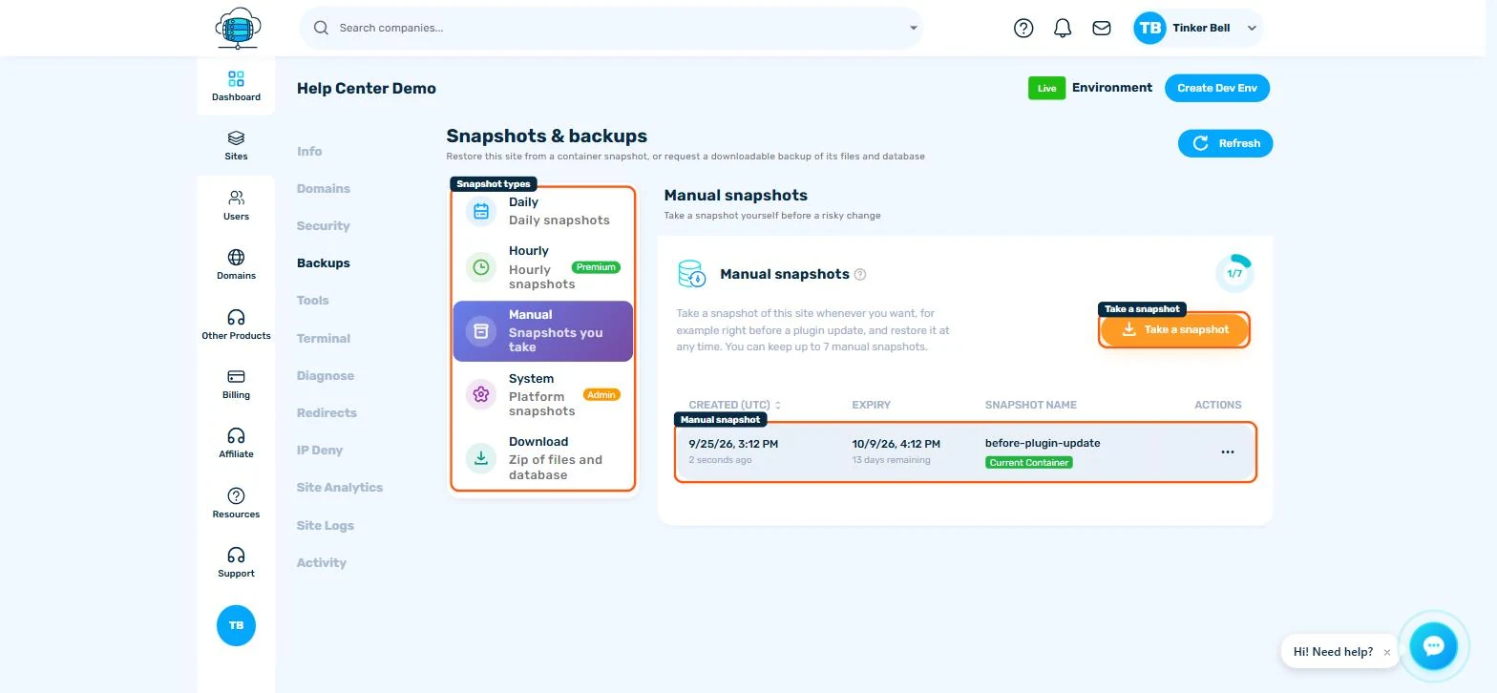Open the Affiliate sidebar icon
Viewport: 1497px width, 693px height.
236,443
